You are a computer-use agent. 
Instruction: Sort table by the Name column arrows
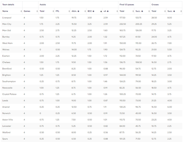pos(21,11)
